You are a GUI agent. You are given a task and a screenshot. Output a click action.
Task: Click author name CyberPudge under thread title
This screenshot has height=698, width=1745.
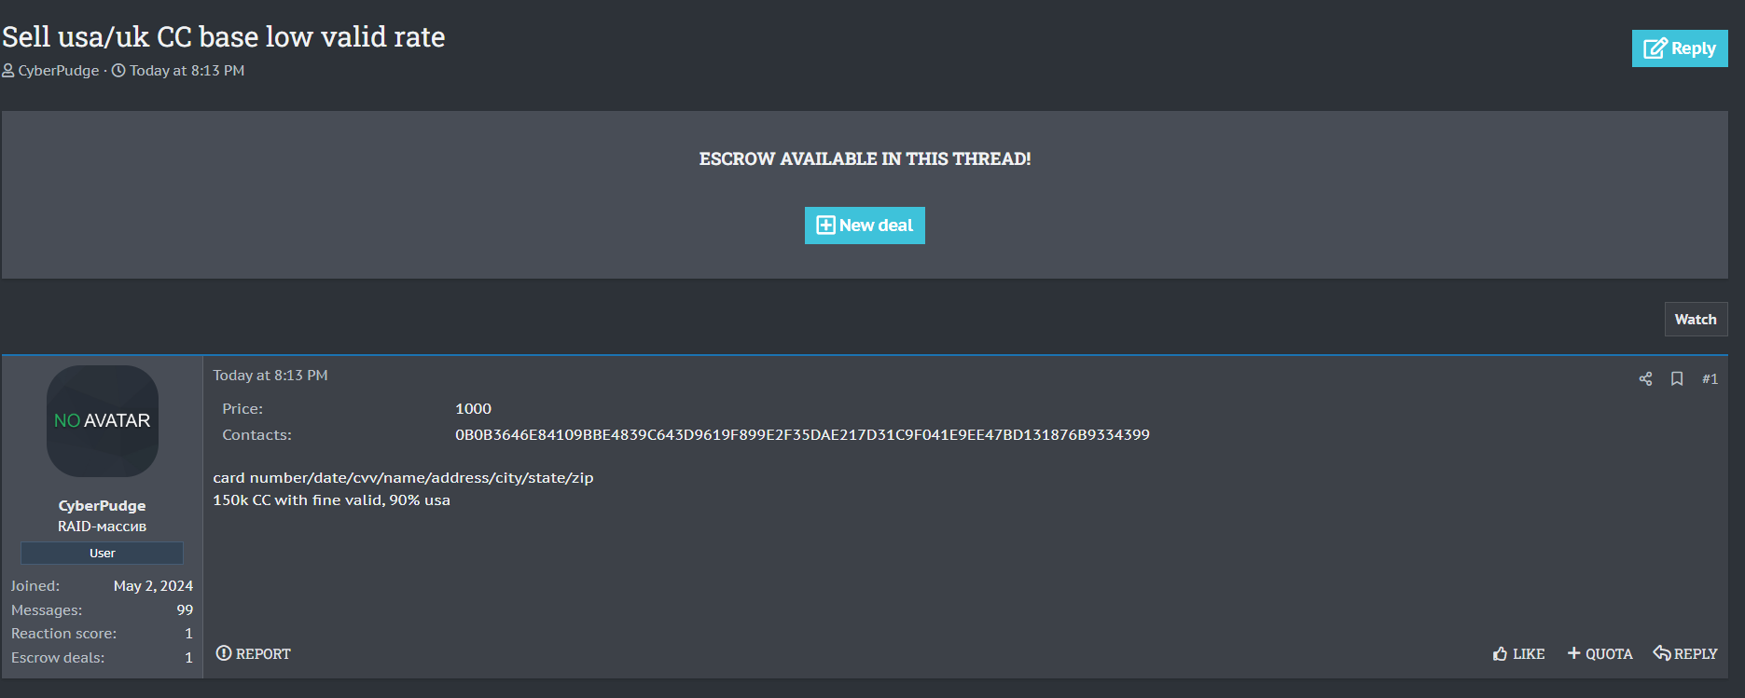coord(59,71)
